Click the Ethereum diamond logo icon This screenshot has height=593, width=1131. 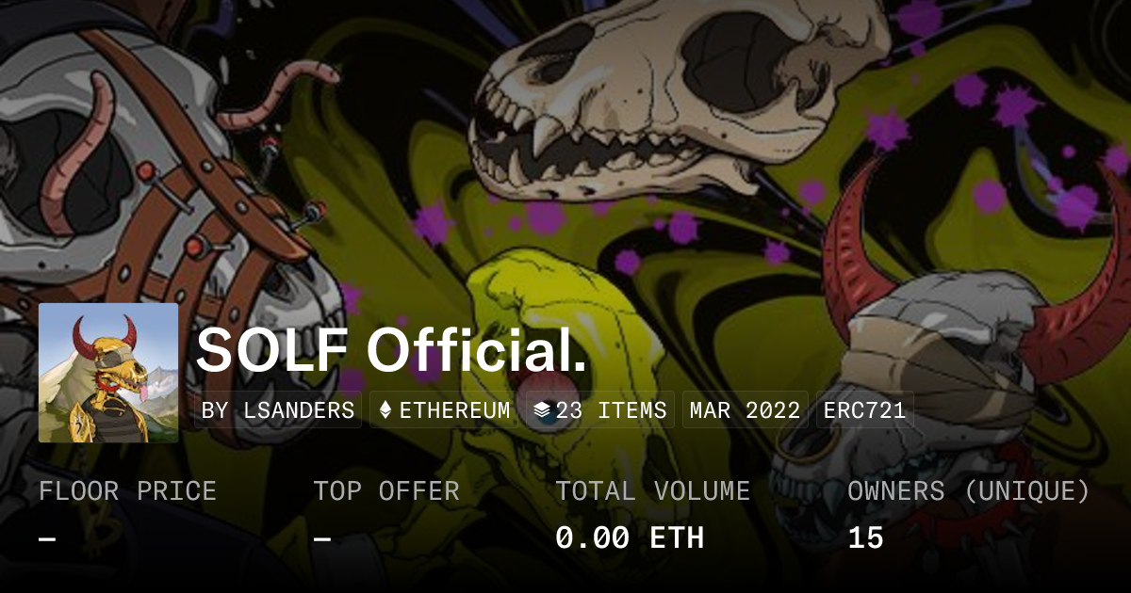[385, 410]
